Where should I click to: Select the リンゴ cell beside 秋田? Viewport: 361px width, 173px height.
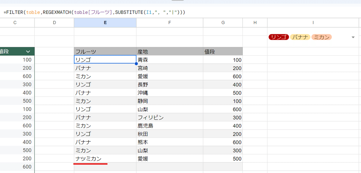pyautogui.click(x=105, y=134)
